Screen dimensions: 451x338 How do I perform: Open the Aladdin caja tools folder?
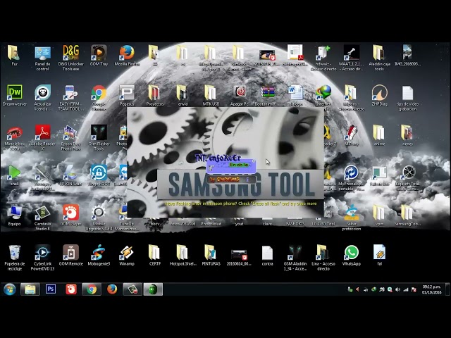click(x=379, y=58)
